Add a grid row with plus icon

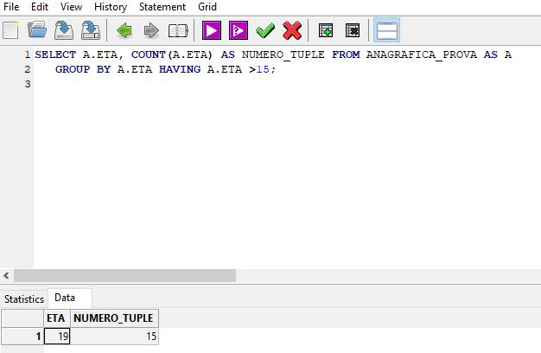click(326, 30)
